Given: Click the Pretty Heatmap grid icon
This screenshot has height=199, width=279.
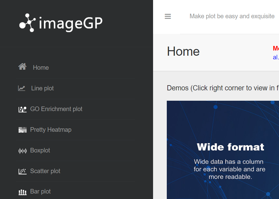Looking at the screenshot, I should tap(23, 130).
